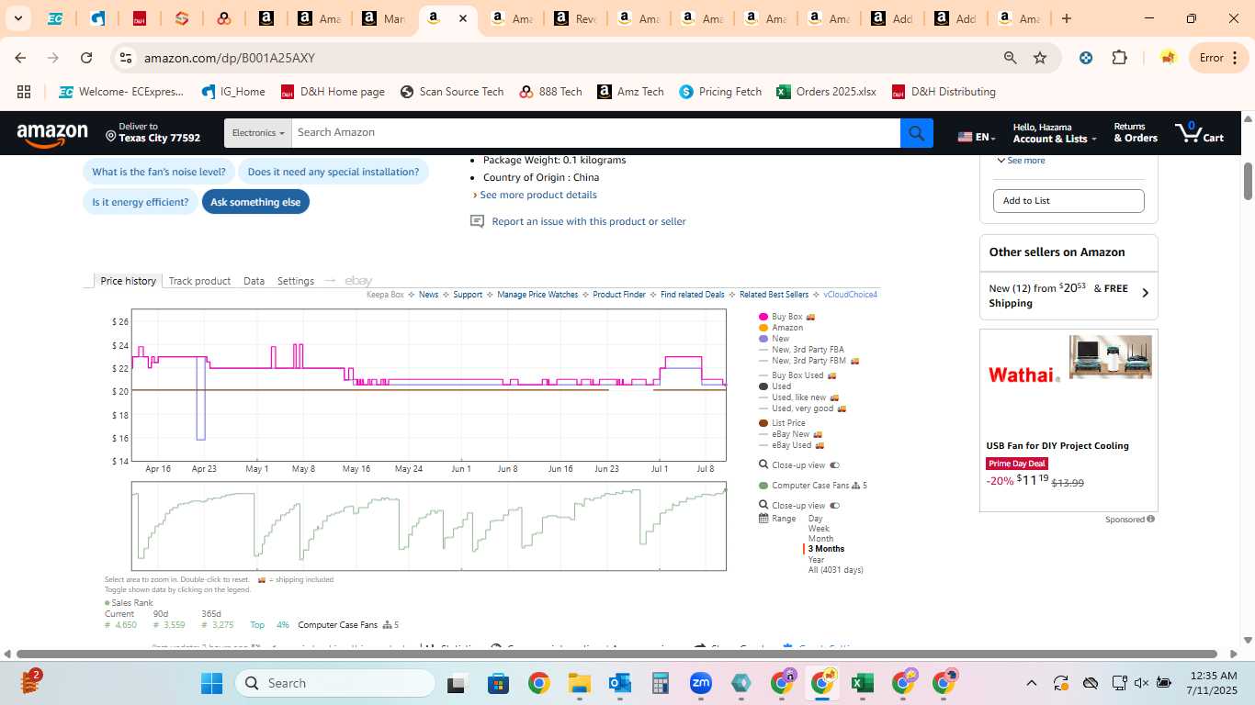Screen dimensions: 1255x705
Task: Toggle Buy Box series in legend
Action: pyautogui.click(x=787, y=317)
